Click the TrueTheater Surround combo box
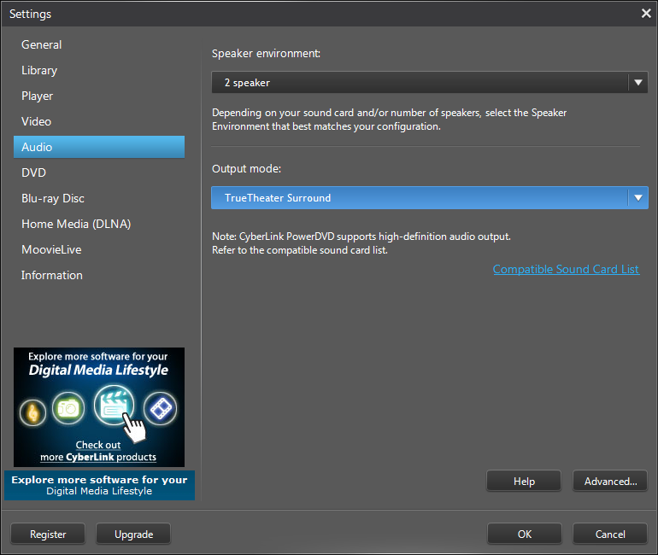 click(x=419, y=198)
